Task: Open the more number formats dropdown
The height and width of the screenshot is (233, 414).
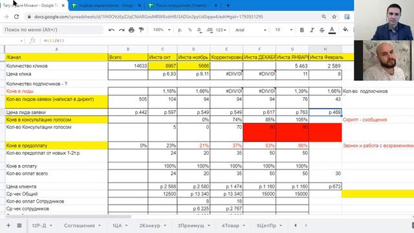Action: (221, 30)
